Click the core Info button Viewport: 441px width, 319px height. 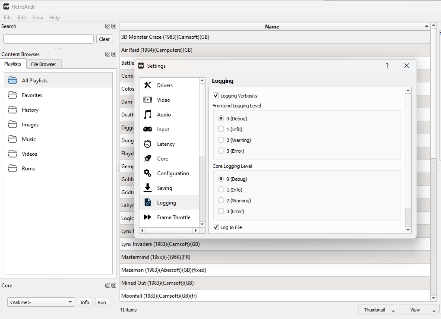pos(85,302)
